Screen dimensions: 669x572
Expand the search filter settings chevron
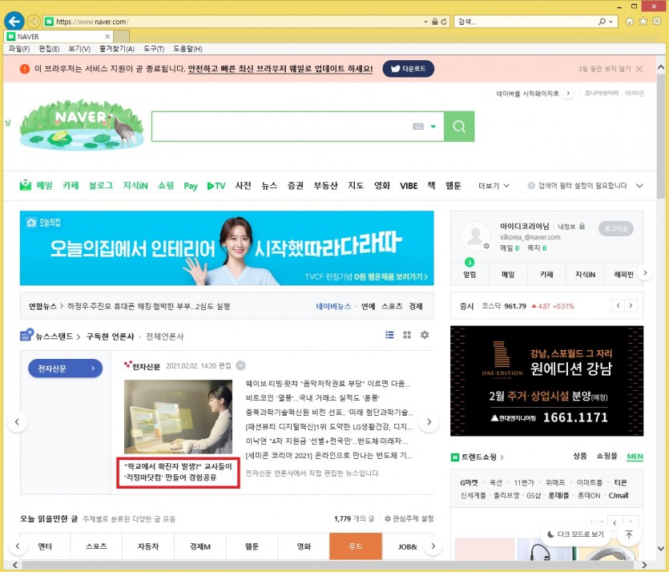click(x=639, y=186)
